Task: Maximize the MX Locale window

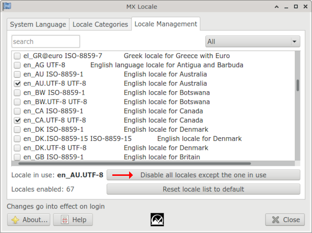Action: (296, 7)
